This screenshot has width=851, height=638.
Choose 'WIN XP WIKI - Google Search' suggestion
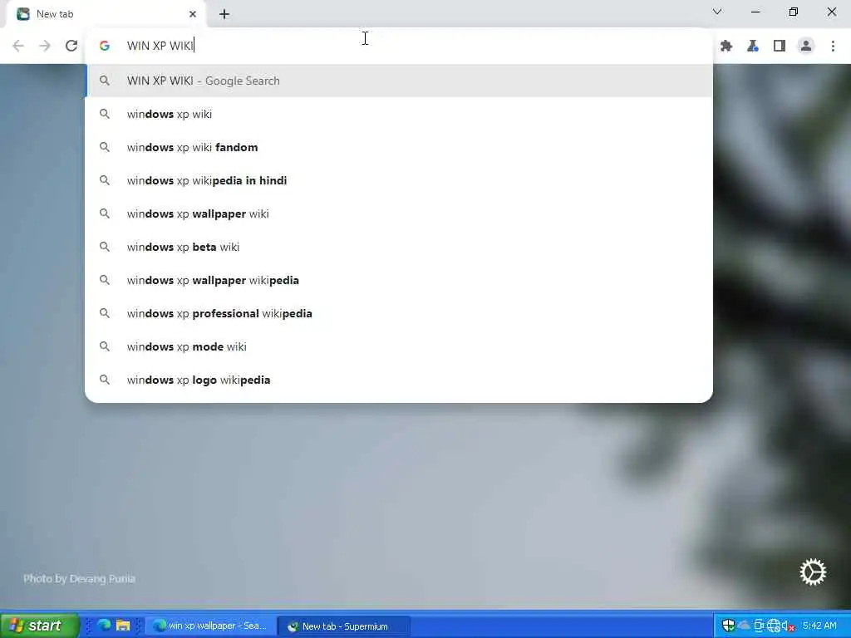(x=400, y=81)
